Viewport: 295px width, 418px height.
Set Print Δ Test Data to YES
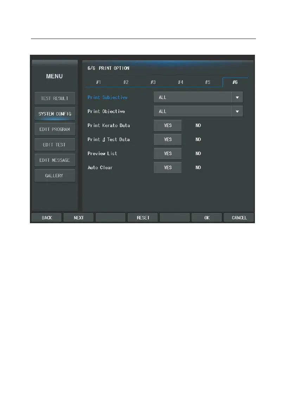[x=168, y=139]
